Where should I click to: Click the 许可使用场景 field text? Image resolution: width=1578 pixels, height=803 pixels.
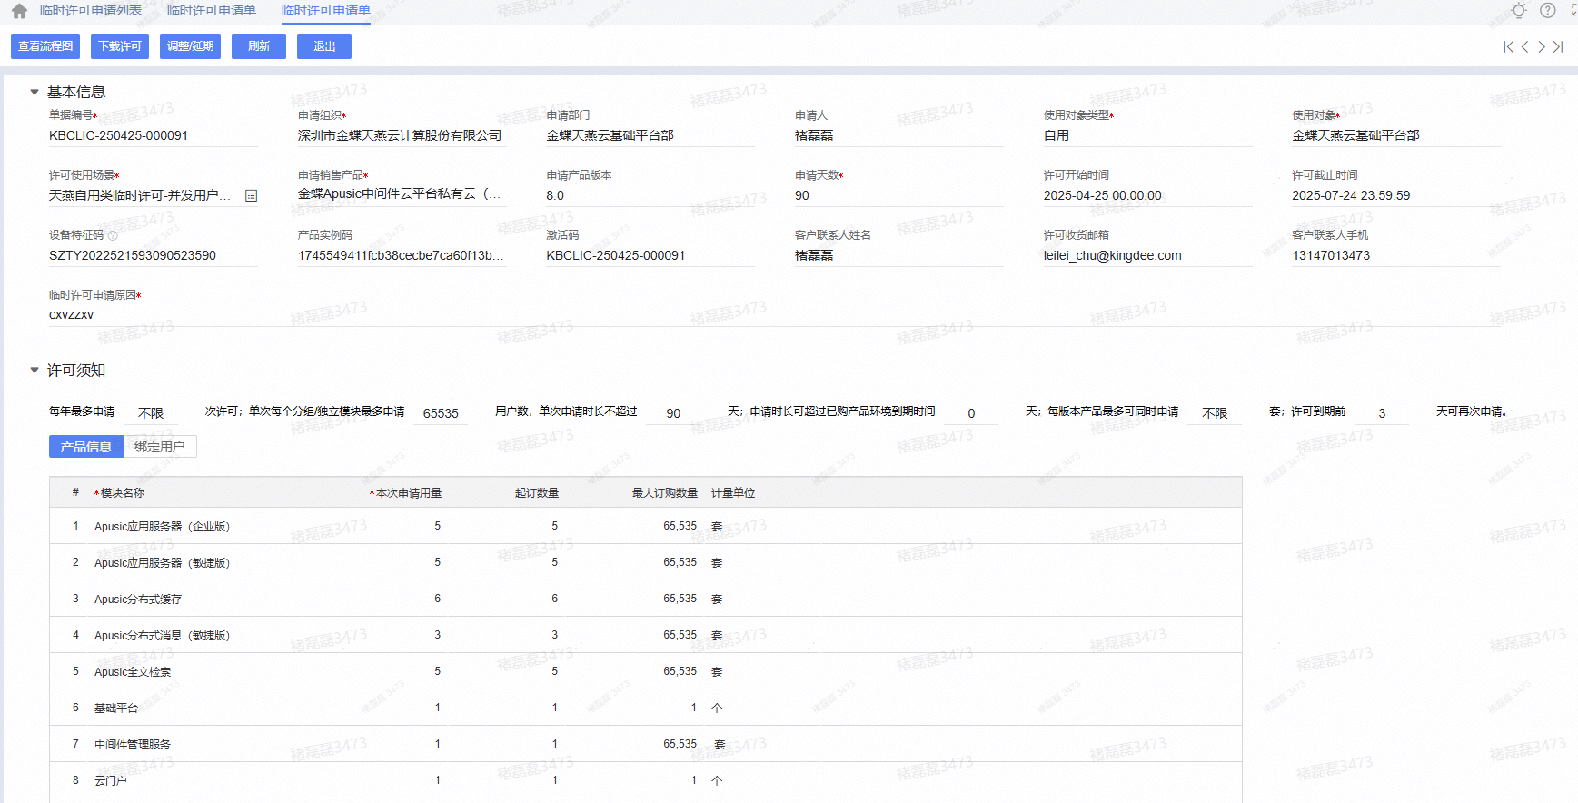pyautogui.click(x=140, y=195)
